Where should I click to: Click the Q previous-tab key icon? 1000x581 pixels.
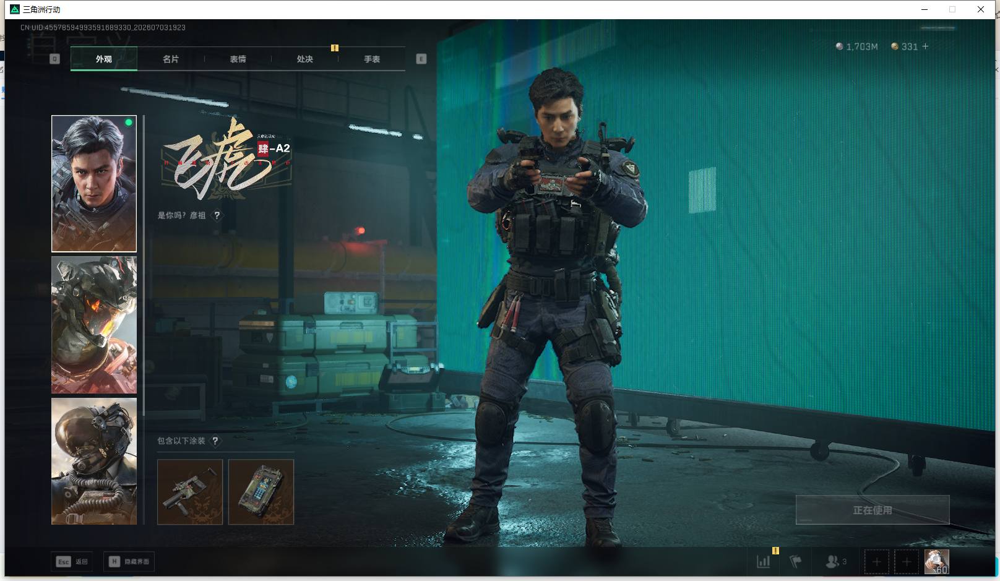[54, 59]
